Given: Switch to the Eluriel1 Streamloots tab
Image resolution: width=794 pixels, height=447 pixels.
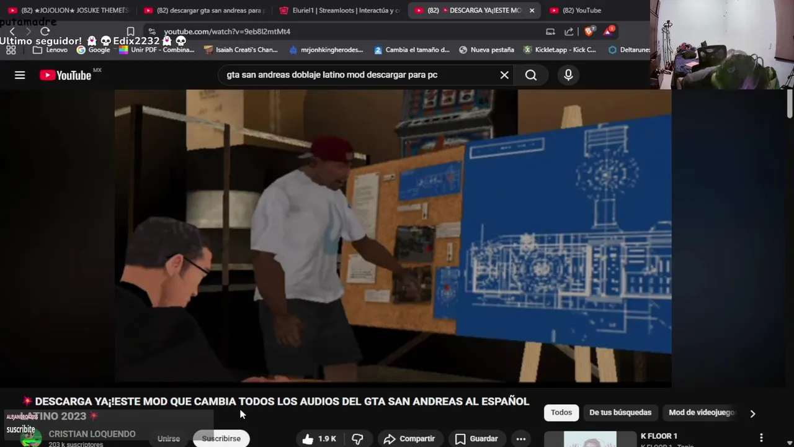Looking at the screenshot, I should tap(340, 11).
